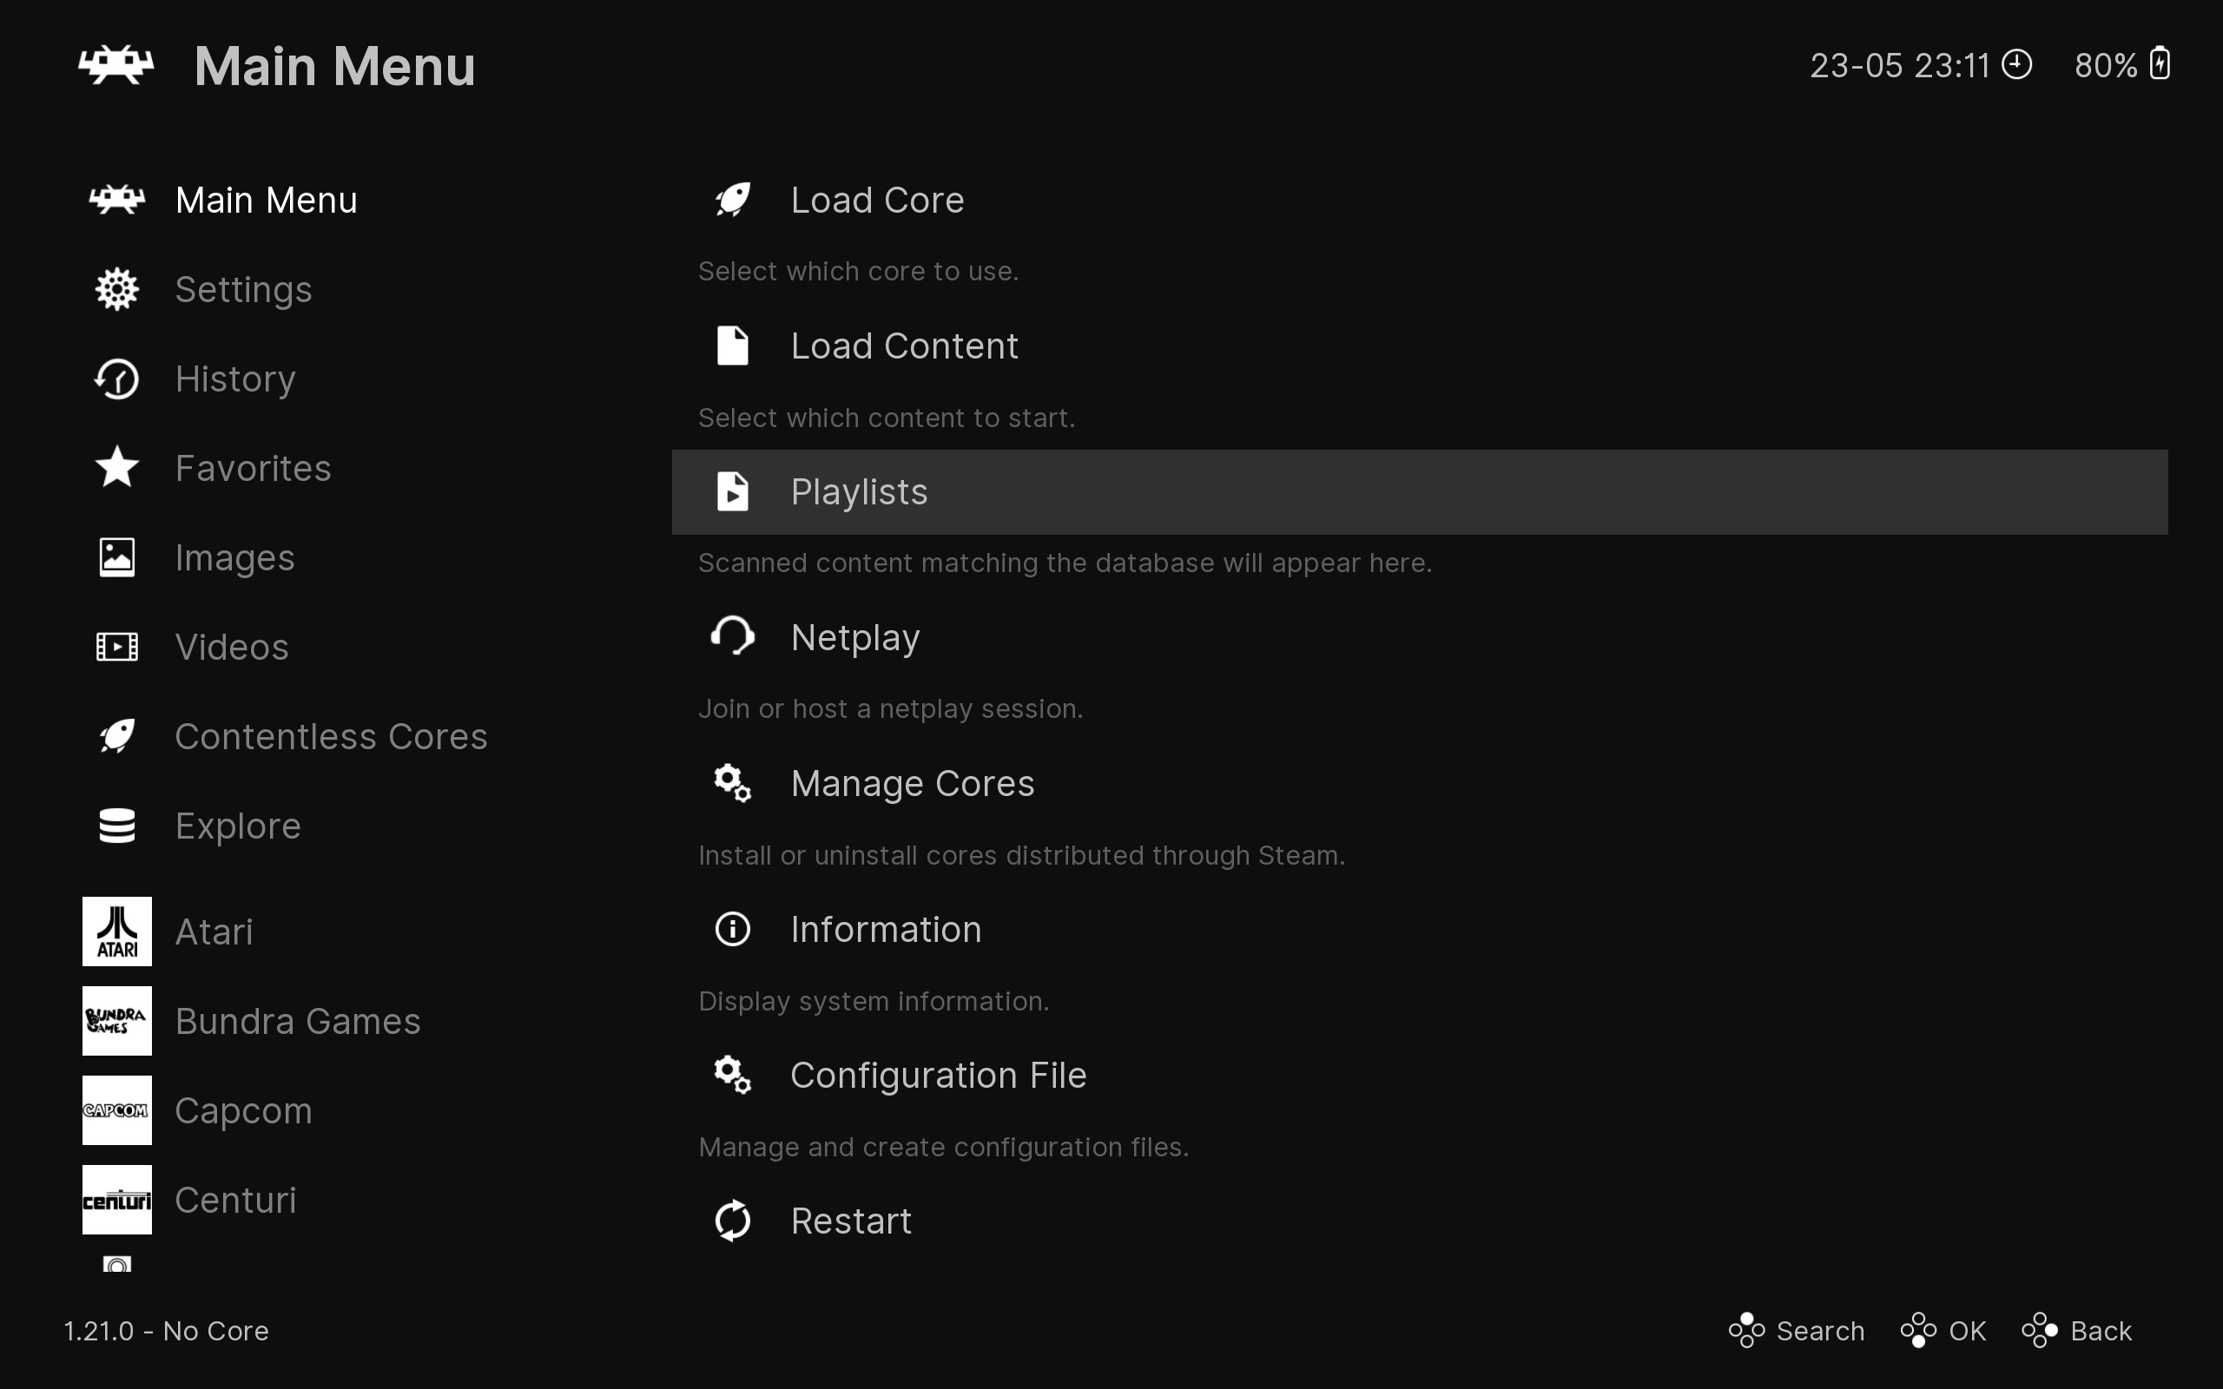
Task: Click the History clock icon
Action: [x=116, y=379]
